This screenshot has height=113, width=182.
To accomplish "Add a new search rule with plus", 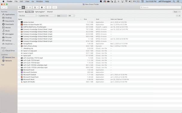I will 180,16.
